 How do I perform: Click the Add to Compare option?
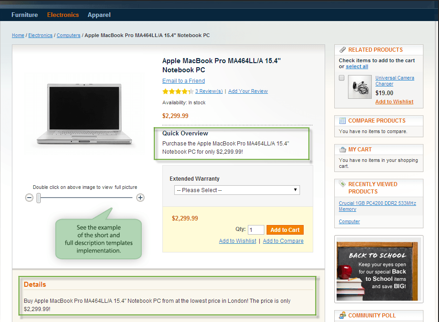pos(283,241)
